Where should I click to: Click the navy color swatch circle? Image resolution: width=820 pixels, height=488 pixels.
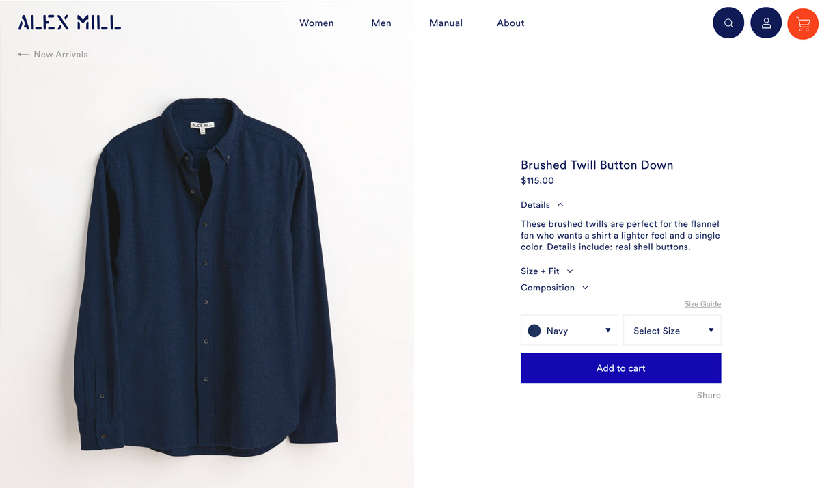click(534, 331)
